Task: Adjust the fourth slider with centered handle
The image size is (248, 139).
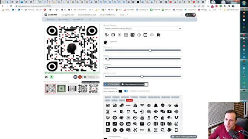Action: (142, 76)
